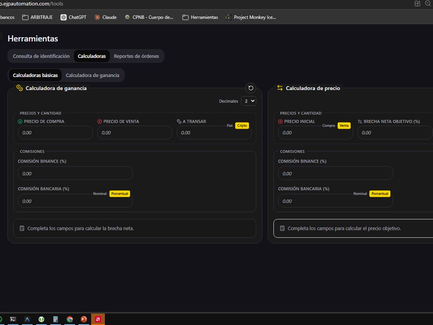
Task: Click the swap arrows icon beside Calculadora de precio
Action: click(280, 88)
